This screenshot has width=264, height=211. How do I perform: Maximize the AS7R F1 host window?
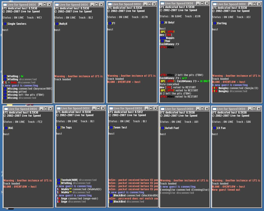(150, 4)
